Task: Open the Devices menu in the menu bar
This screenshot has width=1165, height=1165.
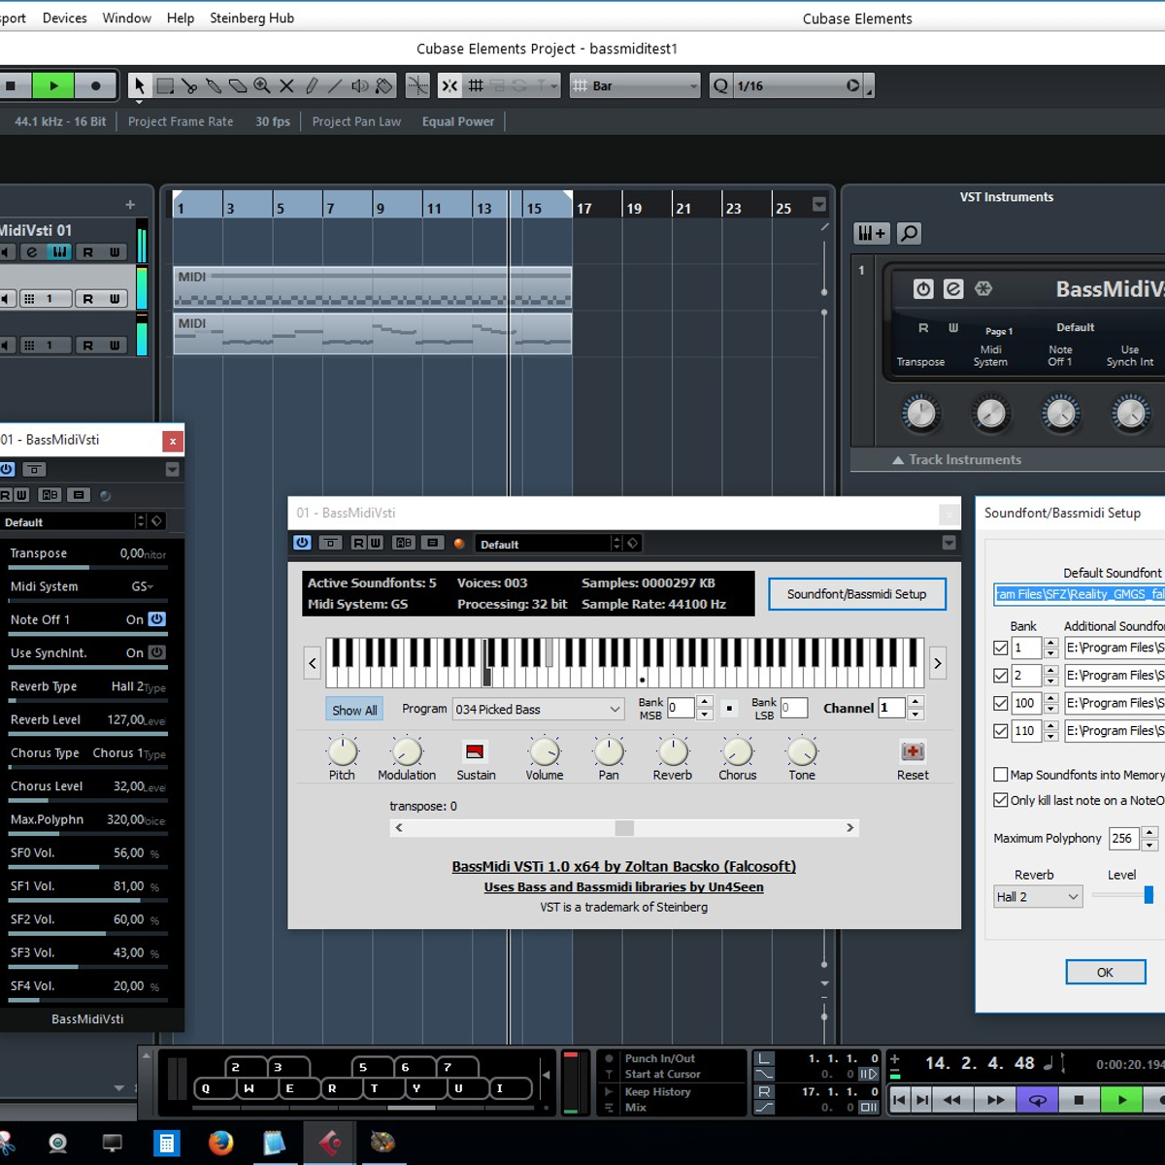Action: (64, 17)
